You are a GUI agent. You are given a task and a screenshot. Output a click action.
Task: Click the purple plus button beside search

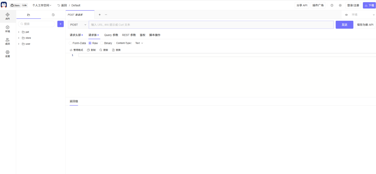pos(61,24)
